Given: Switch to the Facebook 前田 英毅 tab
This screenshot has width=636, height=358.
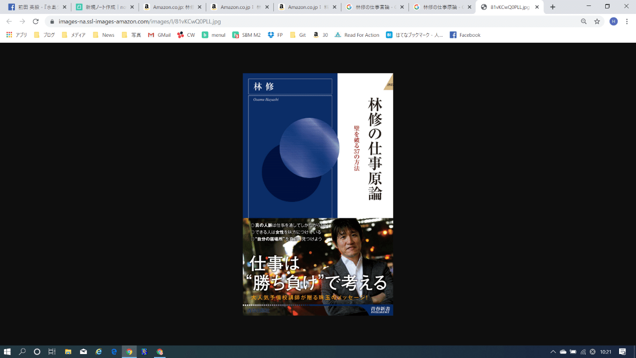Looking at the screenshot, I should [37, 7].
